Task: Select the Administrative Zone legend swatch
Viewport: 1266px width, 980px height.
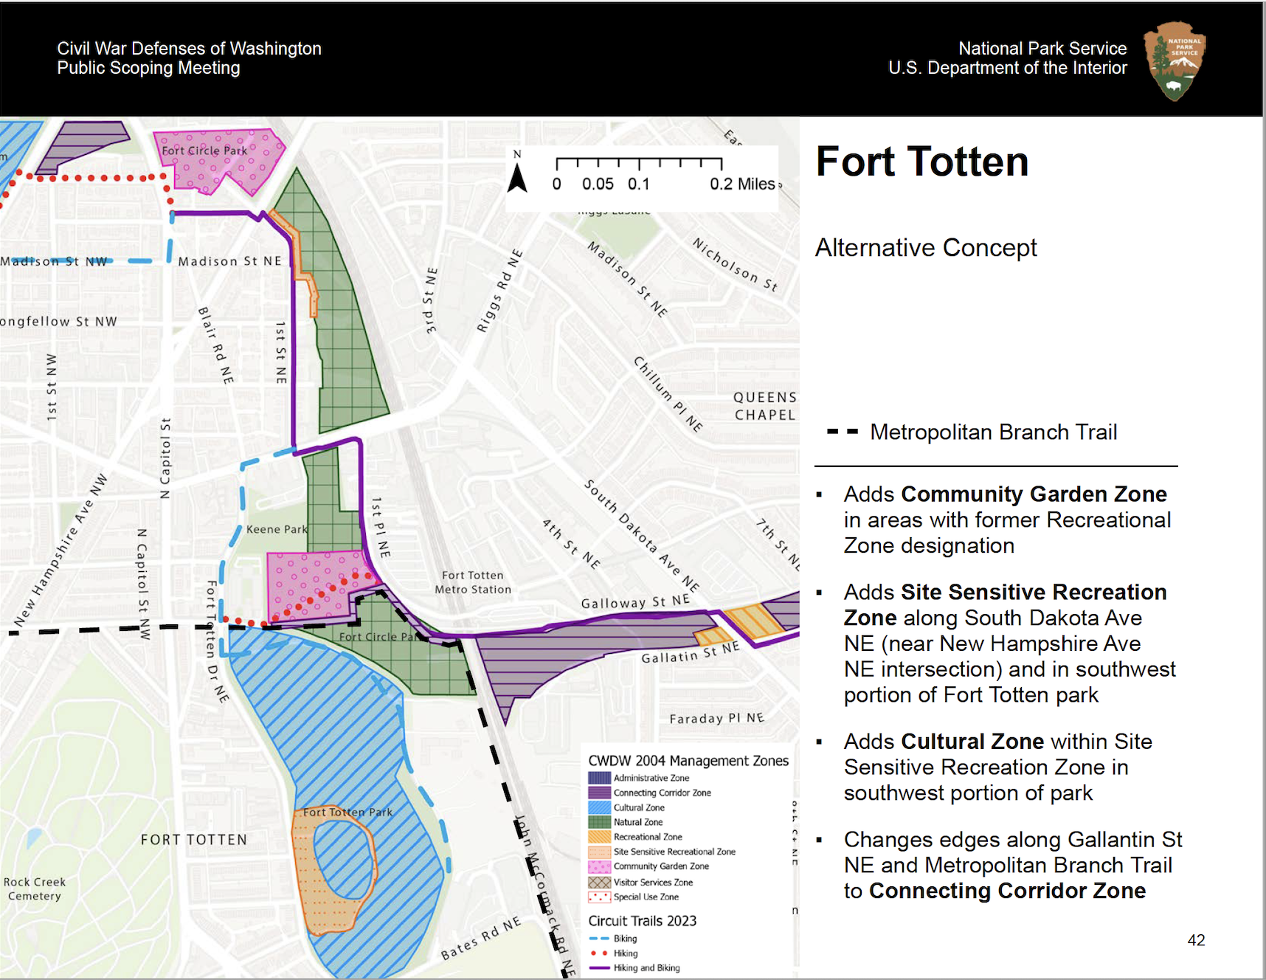Action: point(599,778)
